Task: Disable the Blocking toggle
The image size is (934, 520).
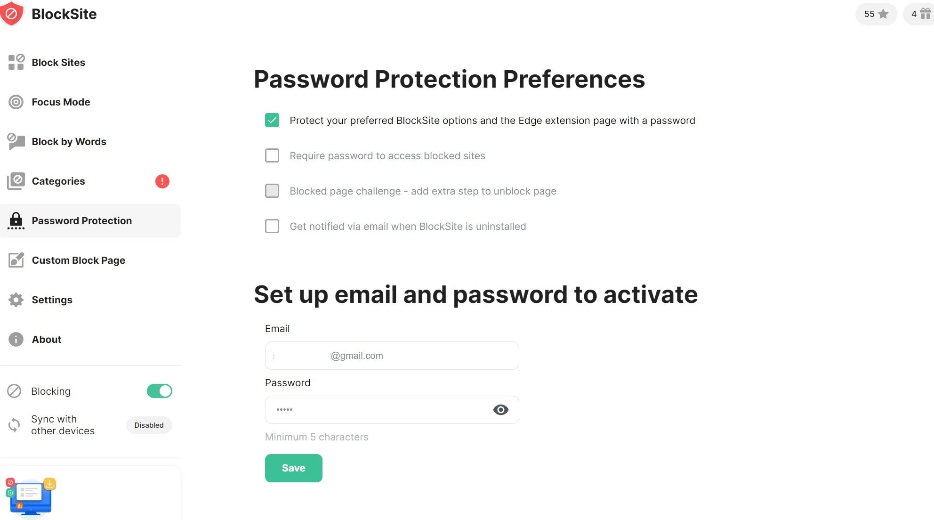Action: [x=159, y=391]
